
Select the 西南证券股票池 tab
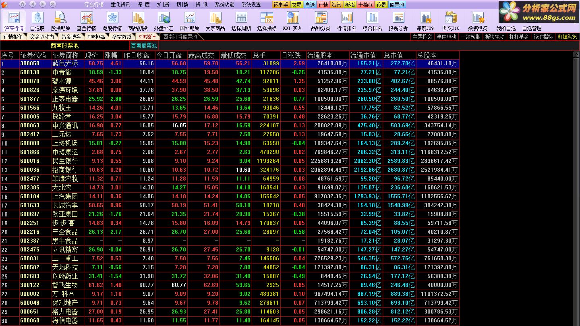tap(180, 37)
